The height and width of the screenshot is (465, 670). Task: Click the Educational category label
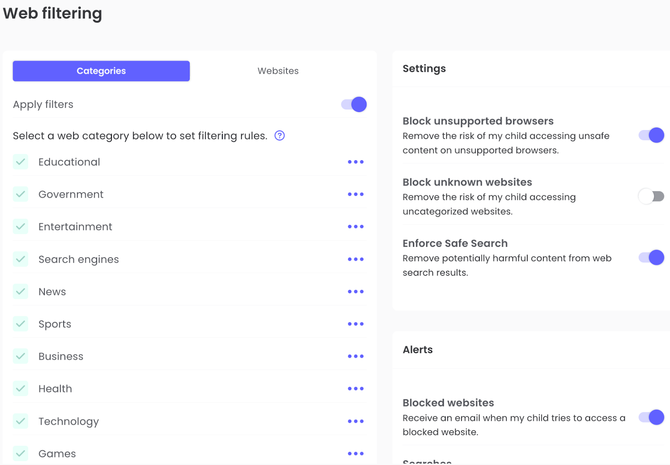coord(69,162)
